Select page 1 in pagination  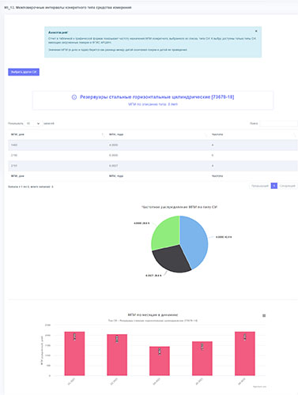[x=274, y=186]
